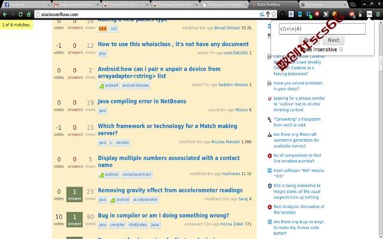Viewport: 383px width, 239px height.
Task: Click the black circular sync extension icon
Action: pyautogui.click(x=282, y=14)
